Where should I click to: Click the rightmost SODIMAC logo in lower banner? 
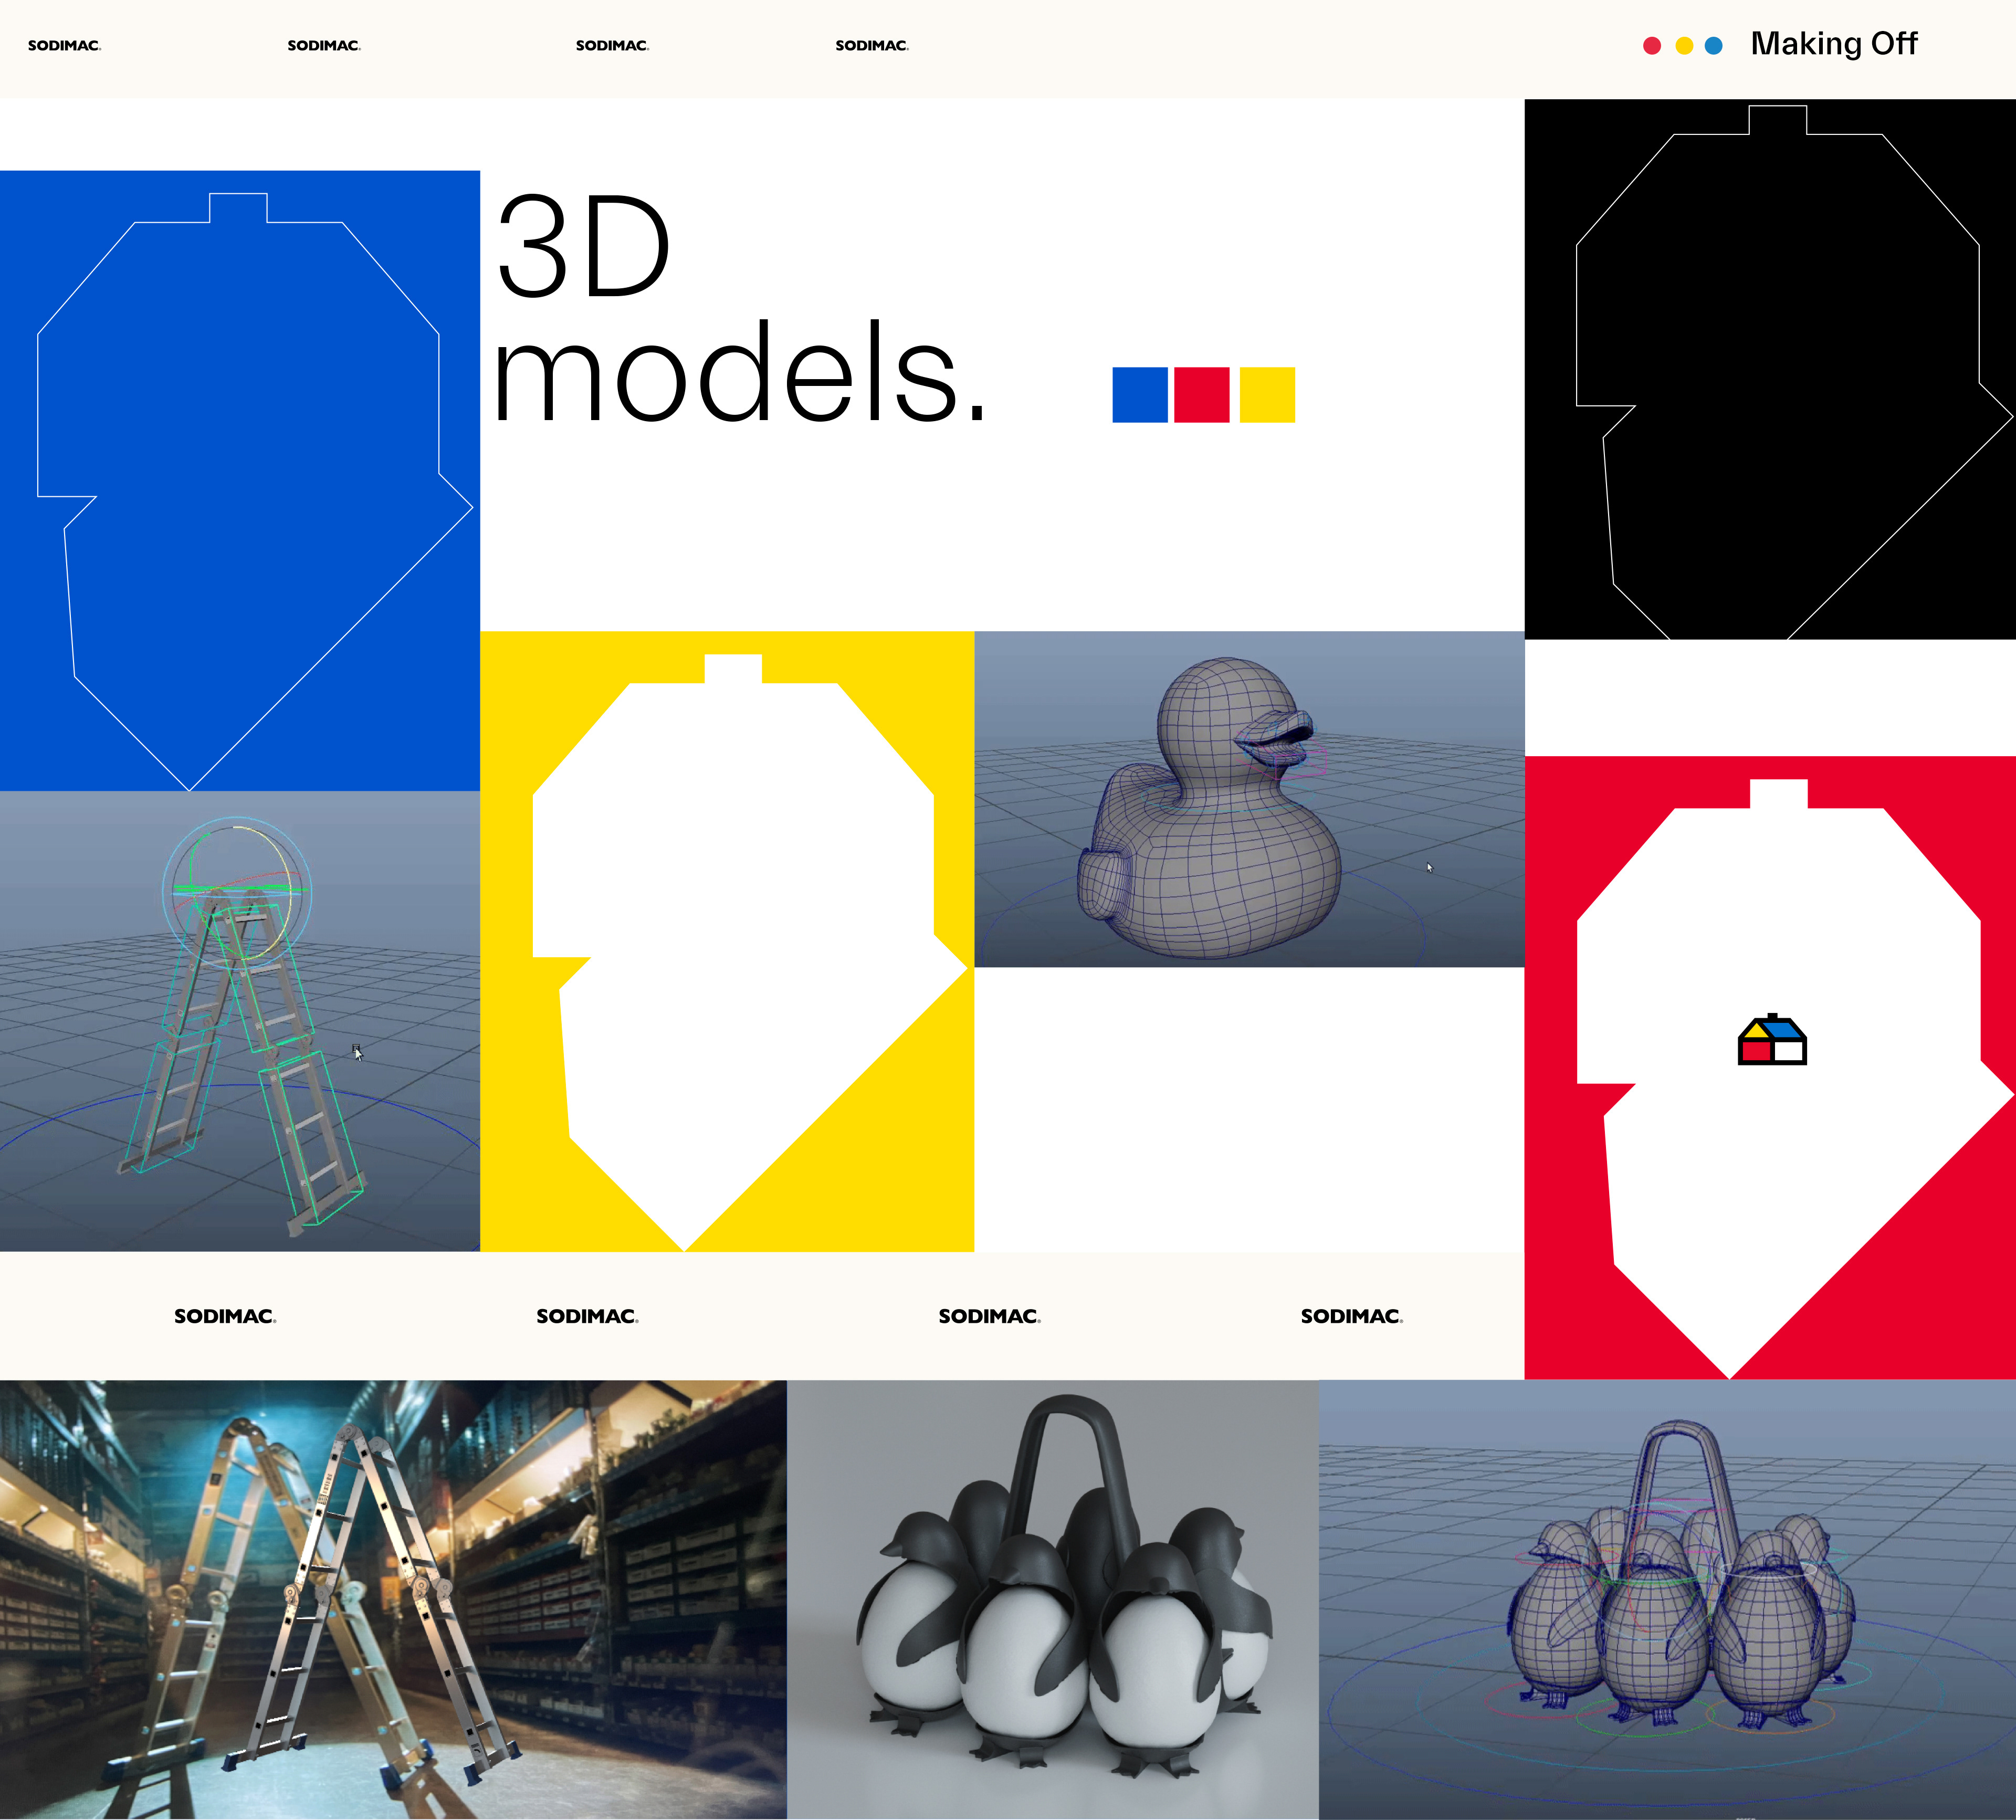click(1351, 1316)
